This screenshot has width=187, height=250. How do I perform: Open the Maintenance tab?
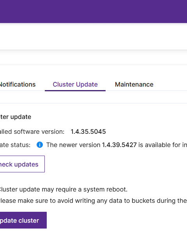click(x=134, y=84)
